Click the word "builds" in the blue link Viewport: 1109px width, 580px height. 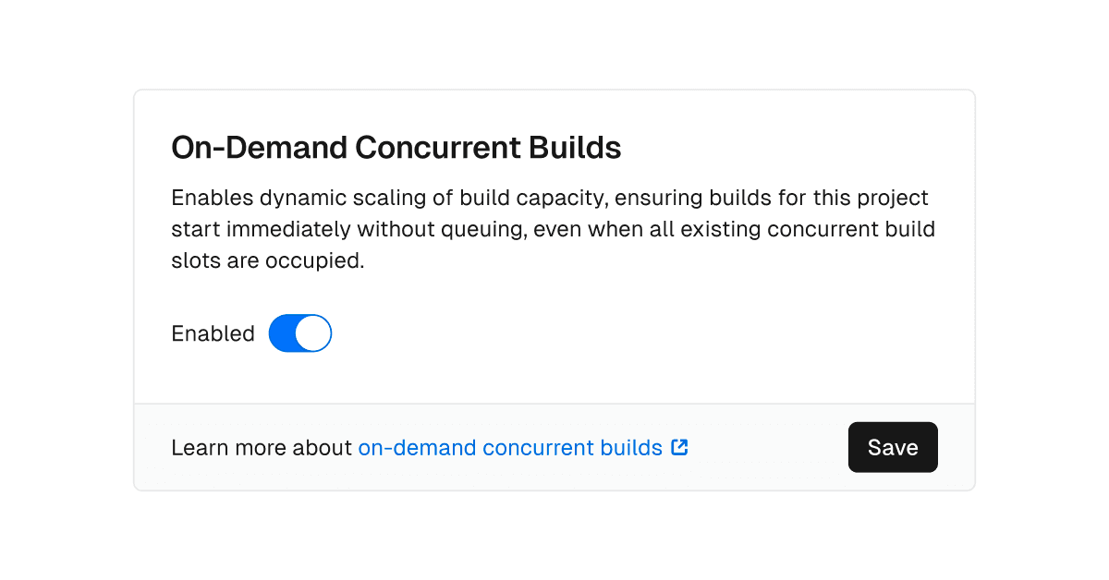click(631, 448)
